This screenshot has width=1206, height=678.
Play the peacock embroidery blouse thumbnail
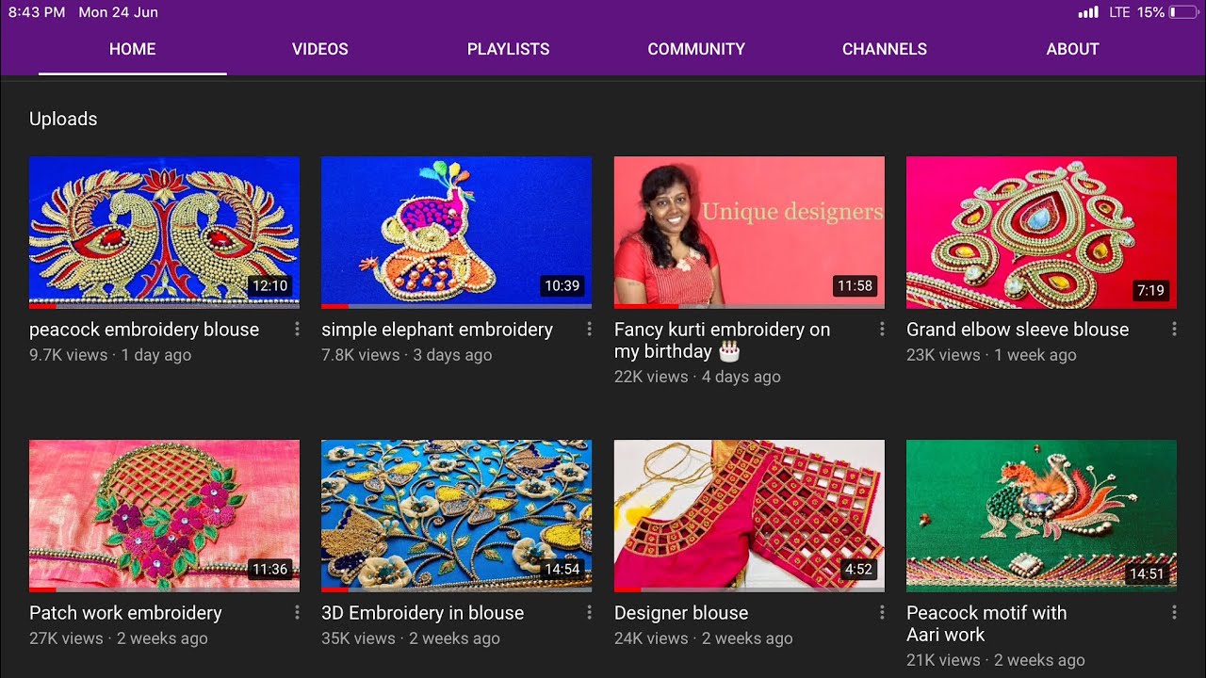pyautogui.click(x=164, y=233)
